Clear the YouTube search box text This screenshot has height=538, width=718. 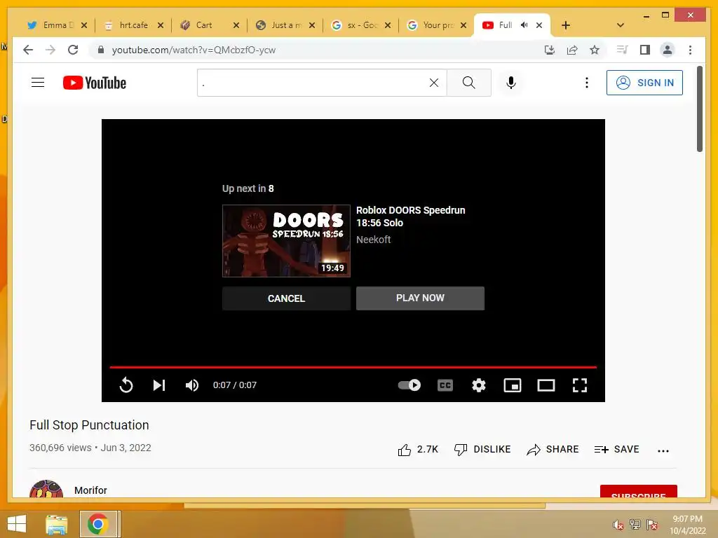pos(433,83)
